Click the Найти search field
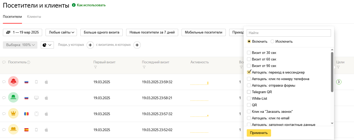The height and width of the screenshot is (140, 354). point(289,33)
